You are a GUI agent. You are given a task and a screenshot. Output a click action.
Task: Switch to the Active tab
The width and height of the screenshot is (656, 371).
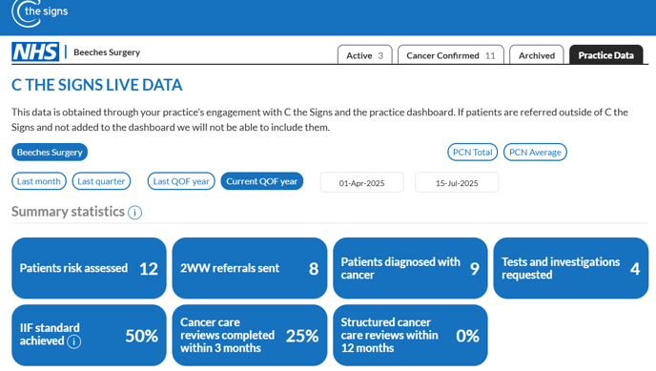coord(365,54)
